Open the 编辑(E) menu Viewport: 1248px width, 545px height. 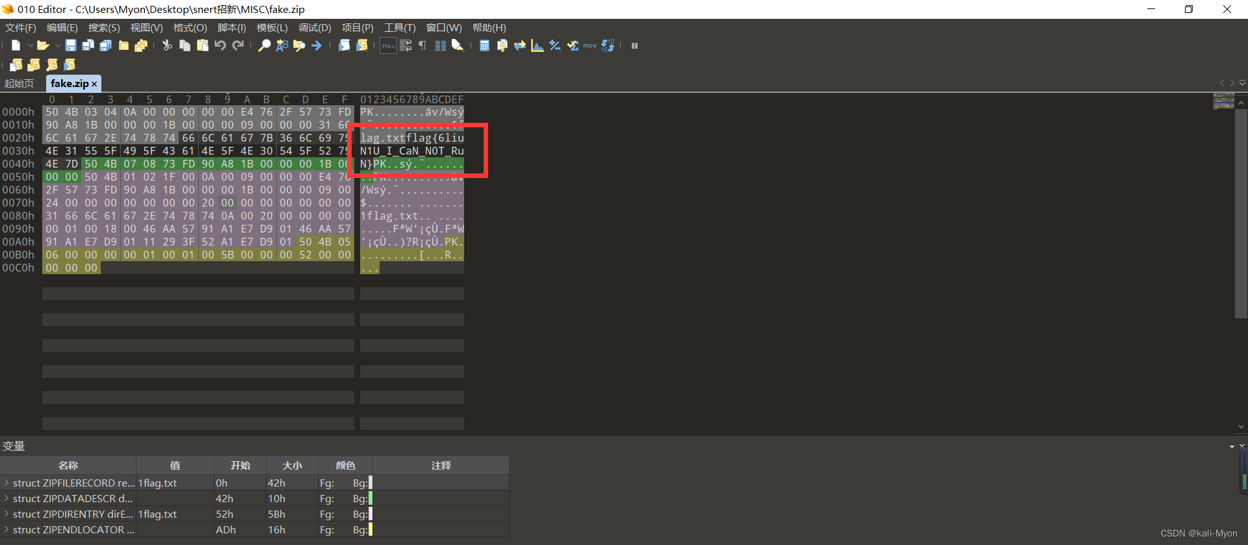pyautogui.click(x=62, y=27)
